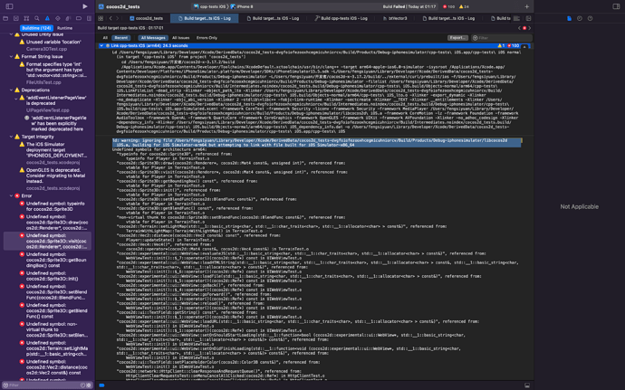Go back in editor history
625x390 pixels.
(x=111, y=18)
